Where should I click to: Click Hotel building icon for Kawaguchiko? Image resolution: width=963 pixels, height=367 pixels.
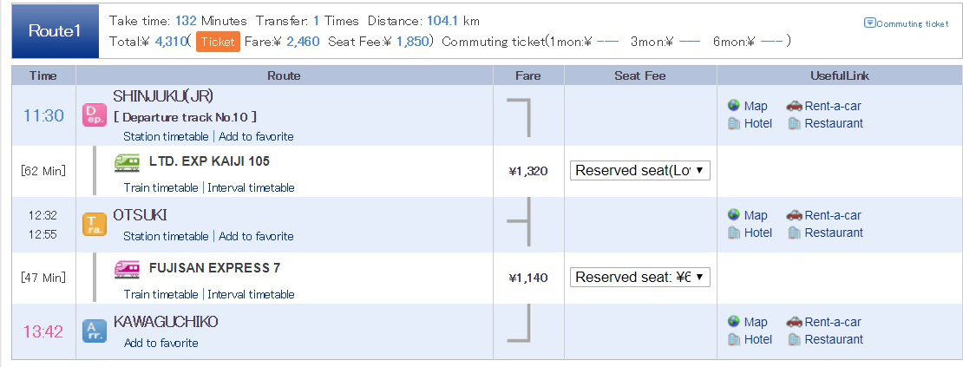(733, 338)
